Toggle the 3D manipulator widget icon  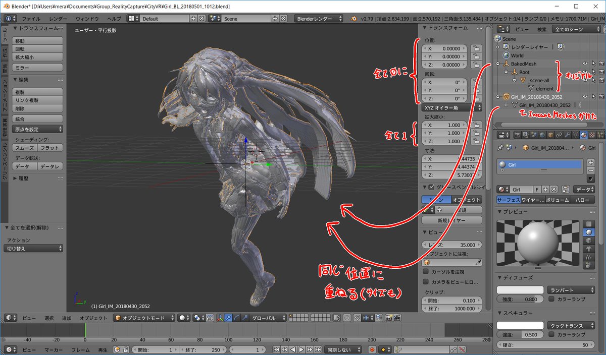pyautogui.click(x=220, y=318)
